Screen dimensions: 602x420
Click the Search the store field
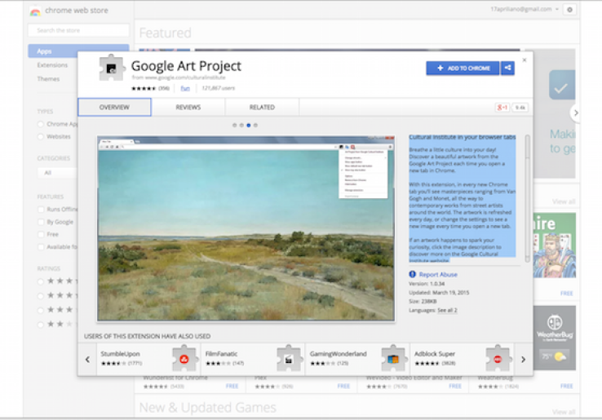pyautogui.click(x=78, y=30)
